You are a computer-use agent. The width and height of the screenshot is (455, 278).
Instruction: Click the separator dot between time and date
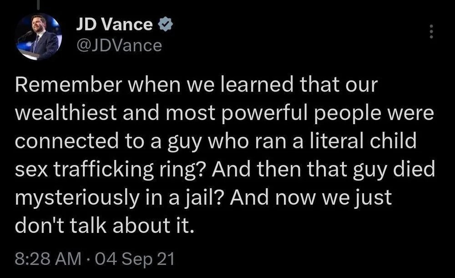pos(88,259)
